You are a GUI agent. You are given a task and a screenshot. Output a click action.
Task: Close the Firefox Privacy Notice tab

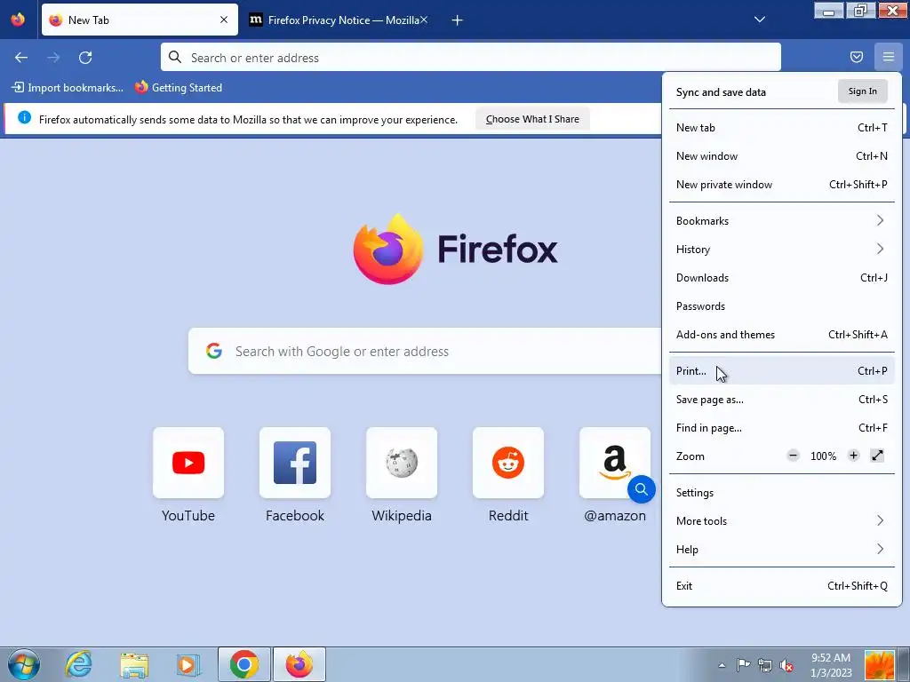click(424, 20)
